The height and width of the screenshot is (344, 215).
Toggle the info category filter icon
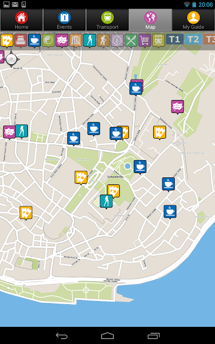(x=117, y=41)
